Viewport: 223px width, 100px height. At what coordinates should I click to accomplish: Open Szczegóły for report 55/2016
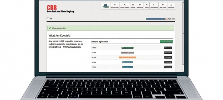(168, 62)
